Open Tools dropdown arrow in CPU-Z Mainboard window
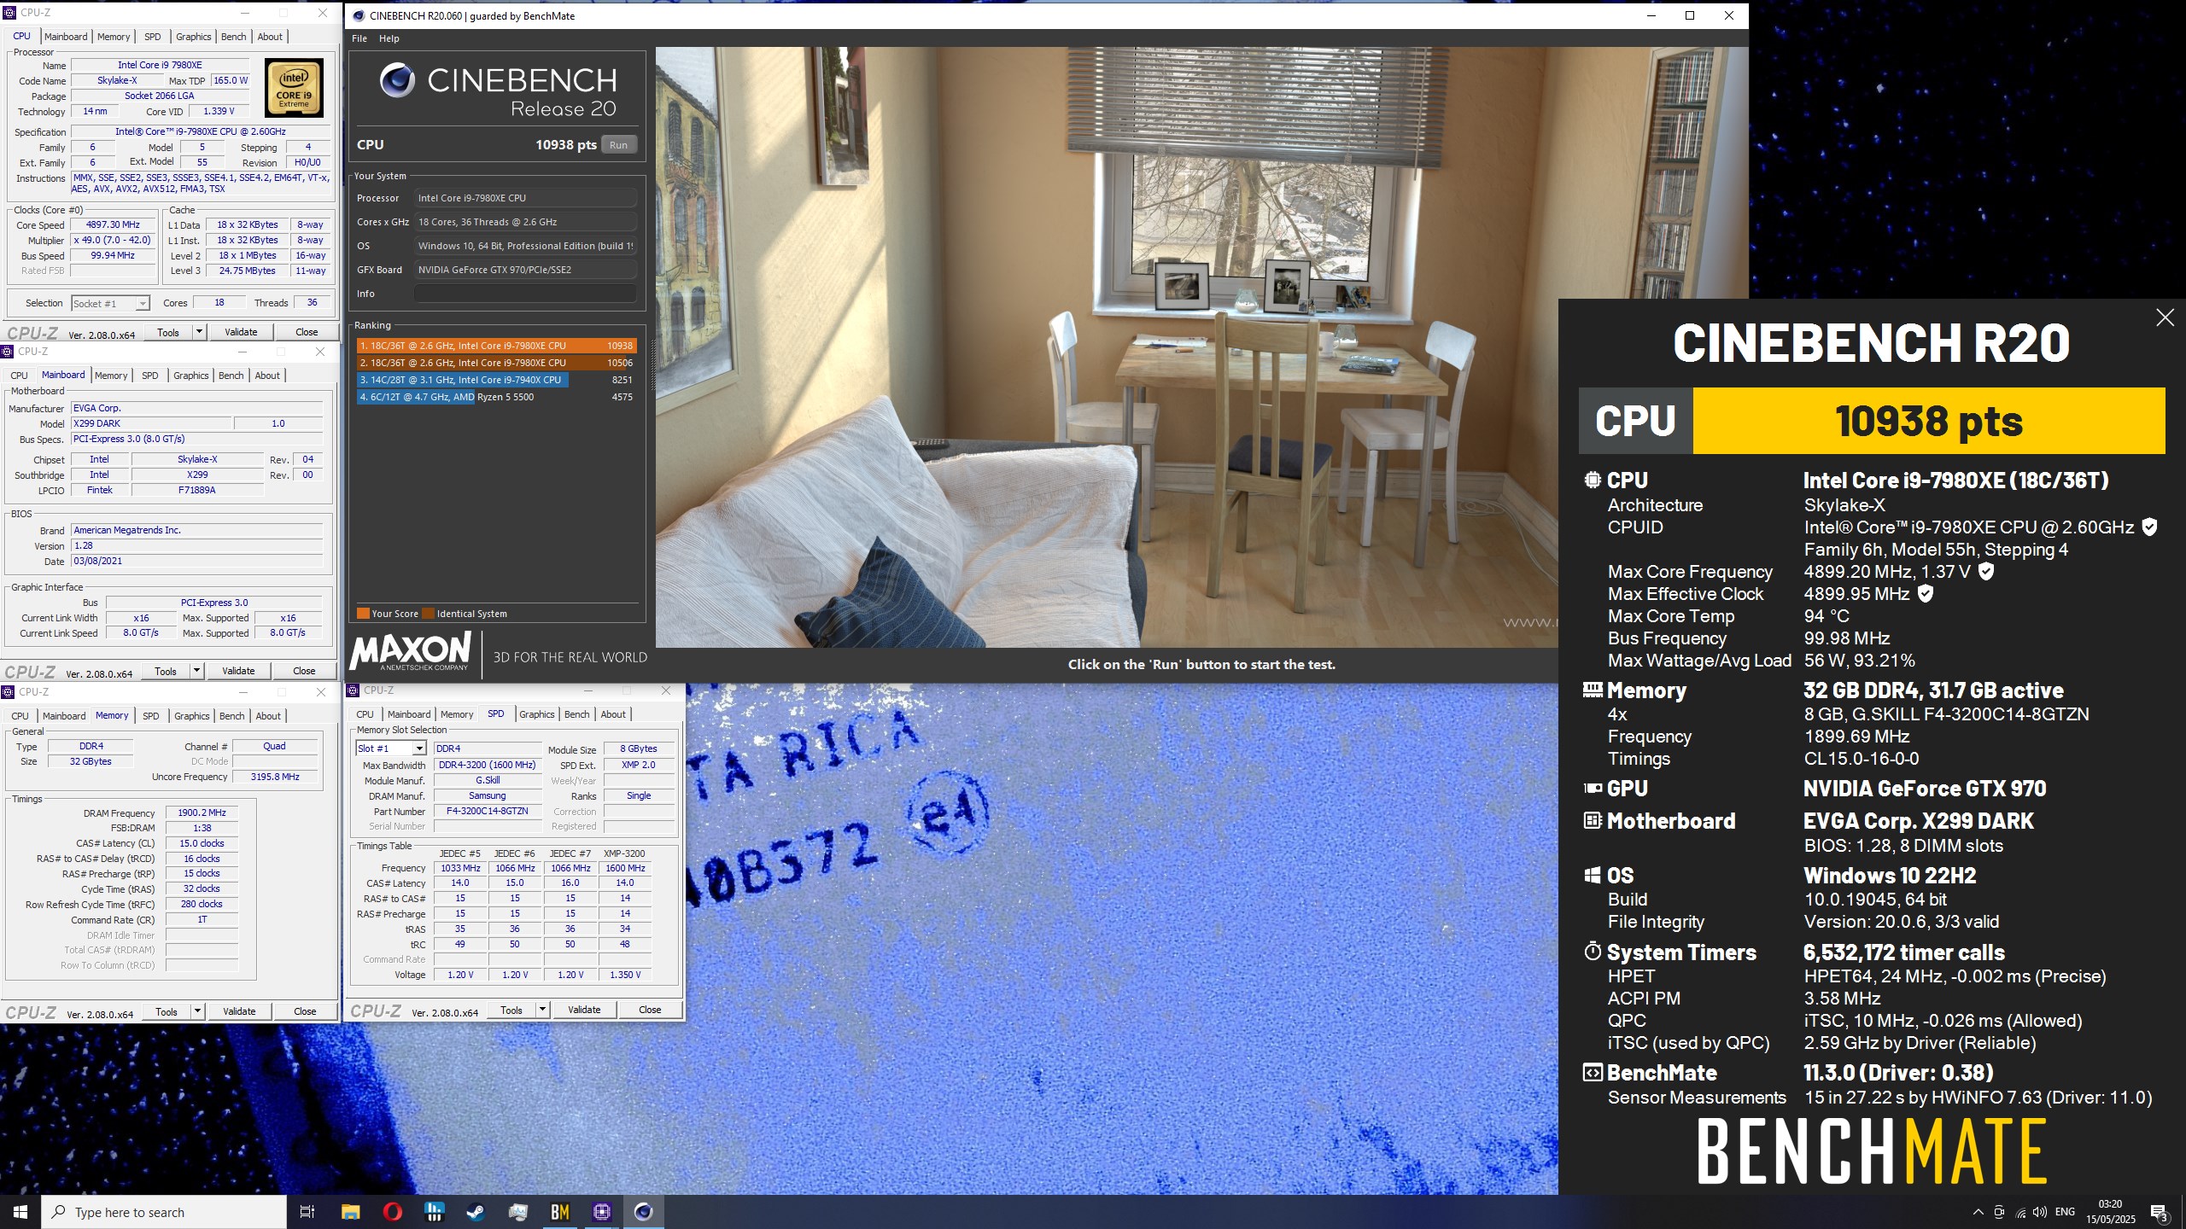This screenshot has height=1229, width=2186. [196, 671]
